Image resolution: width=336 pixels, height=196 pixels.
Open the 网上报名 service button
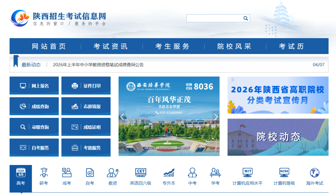click(34, 86)
